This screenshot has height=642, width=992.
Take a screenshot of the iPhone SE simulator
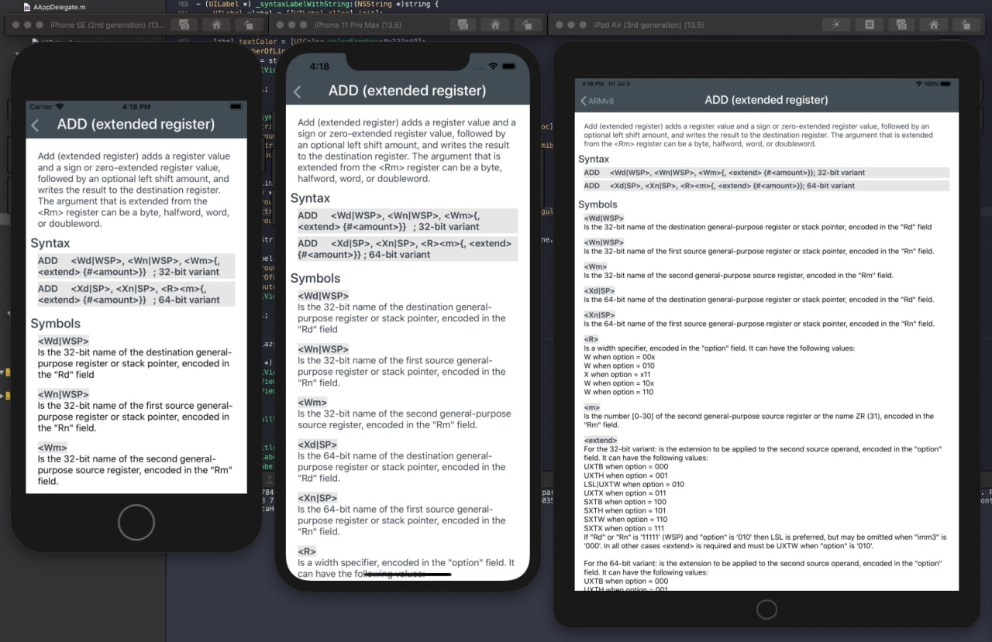184,24
